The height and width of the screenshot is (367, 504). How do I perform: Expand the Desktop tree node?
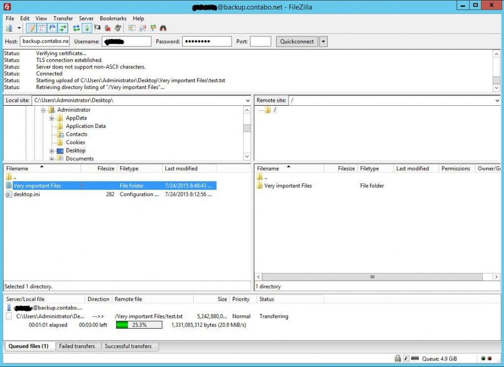[52, 151]
